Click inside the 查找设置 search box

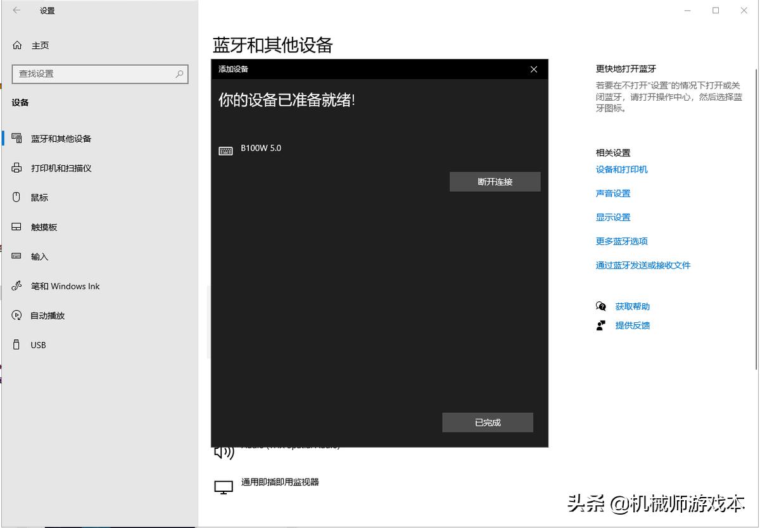[x=99, y=74]
